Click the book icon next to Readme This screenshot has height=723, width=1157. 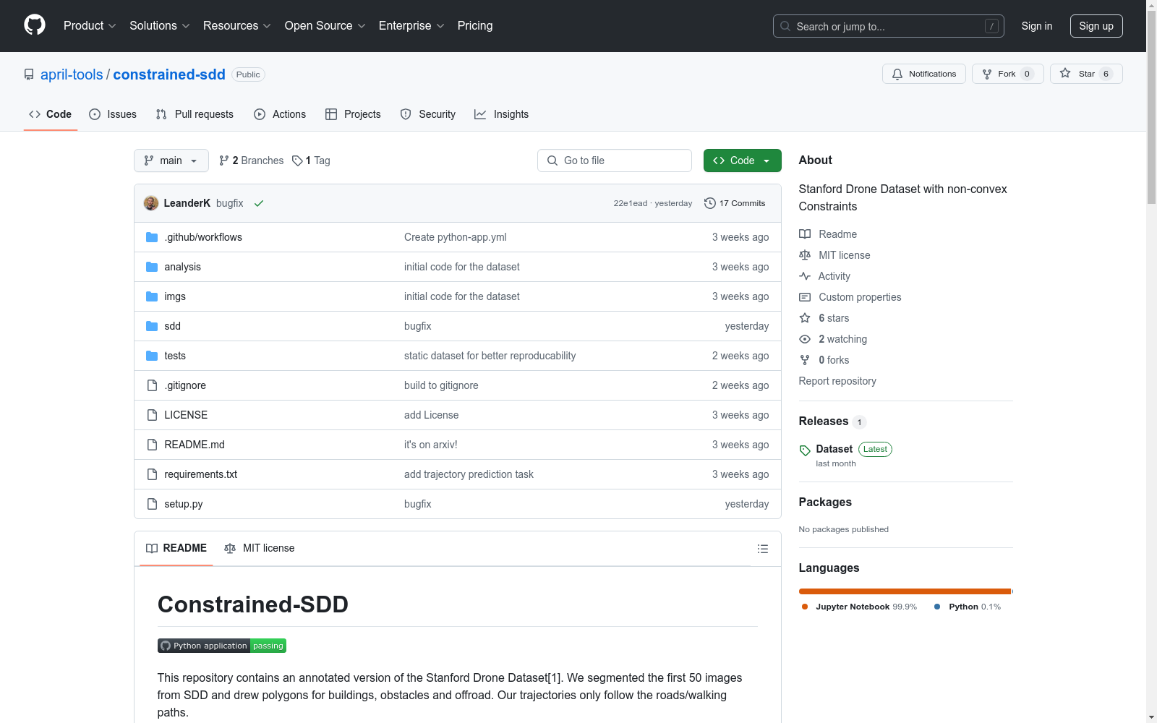(805, 234)
